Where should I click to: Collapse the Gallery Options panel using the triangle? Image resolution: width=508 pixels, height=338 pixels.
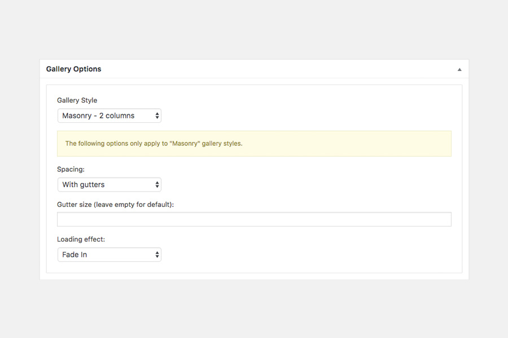459,69
